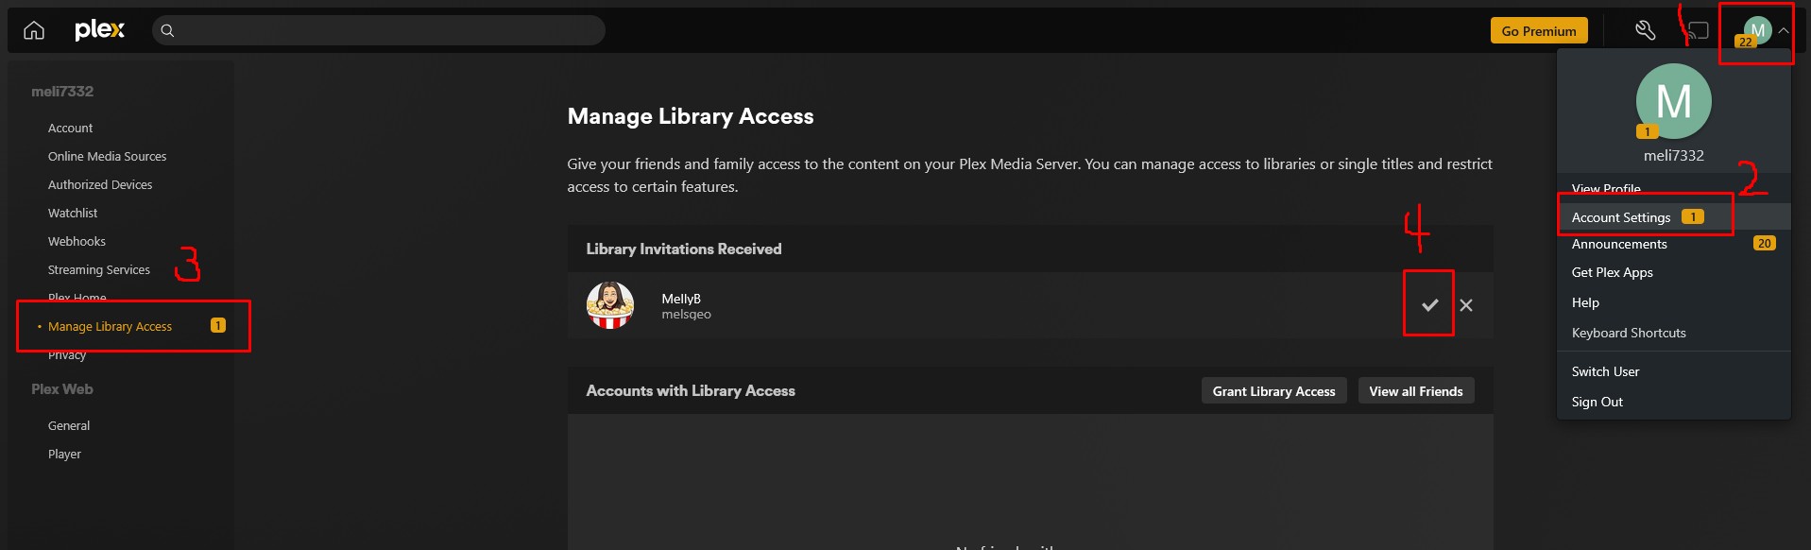Image resolution: width=1811 pixels, height=550 pixels.
Task: Click the Plex Web sidebar heading
Action: 62,388
